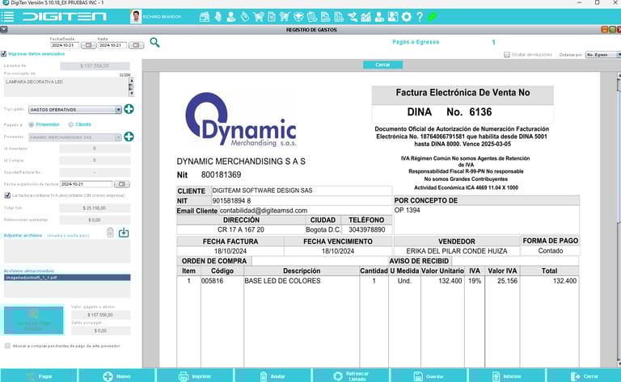Toggle Ingresar datos avanzados checkbox

[x=3, y=54]
